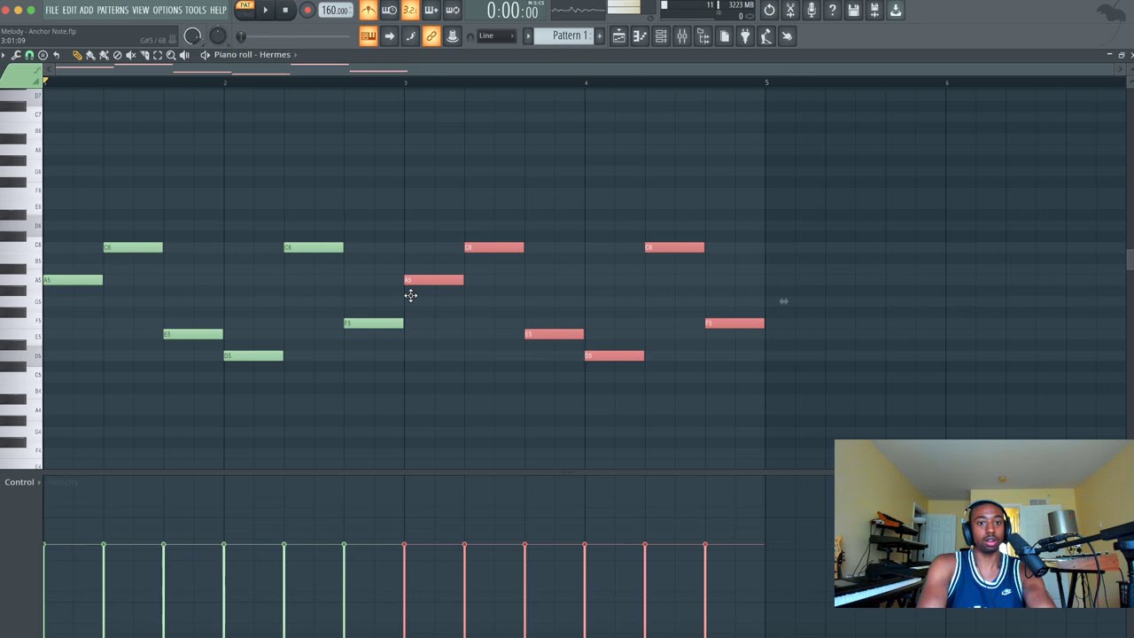Toggle the metronome

click(368, 11)
